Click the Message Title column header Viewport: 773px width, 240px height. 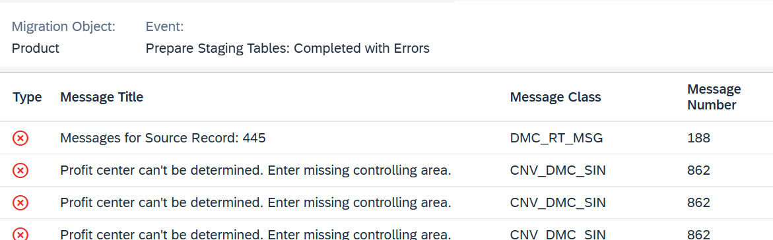[102, 97]
